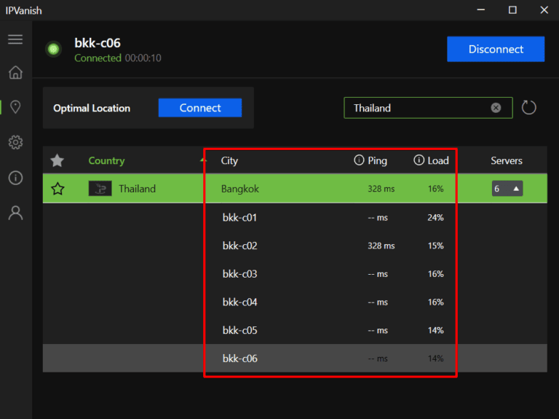This screenshot has width=559, height=419.
Task: Open the Account profile icon
Action: 15,213
